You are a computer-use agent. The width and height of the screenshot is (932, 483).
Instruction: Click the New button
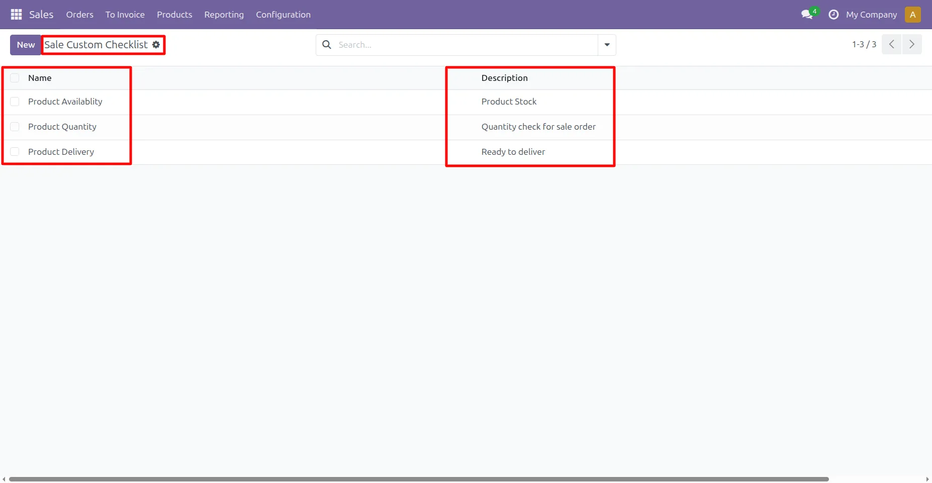[x=26, y=45]
